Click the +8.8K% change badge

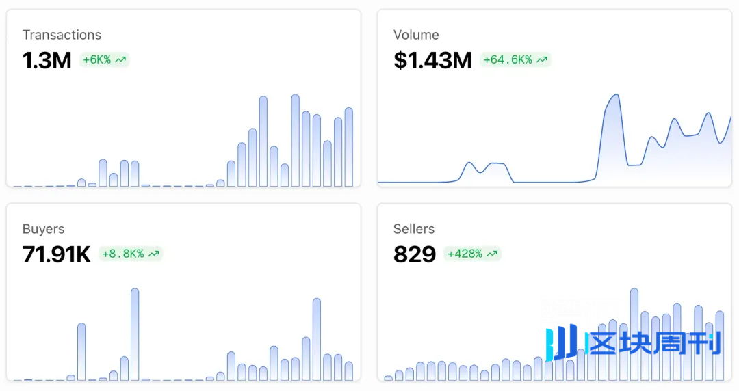click(x=131, y=254)
